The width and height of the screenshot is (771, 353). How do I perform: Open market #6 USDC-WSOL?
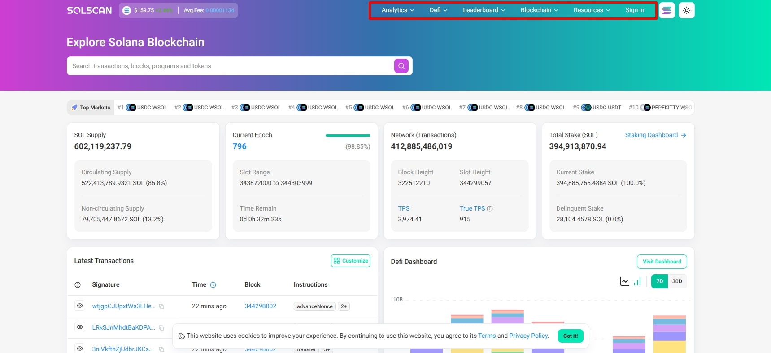pos(427,108)
